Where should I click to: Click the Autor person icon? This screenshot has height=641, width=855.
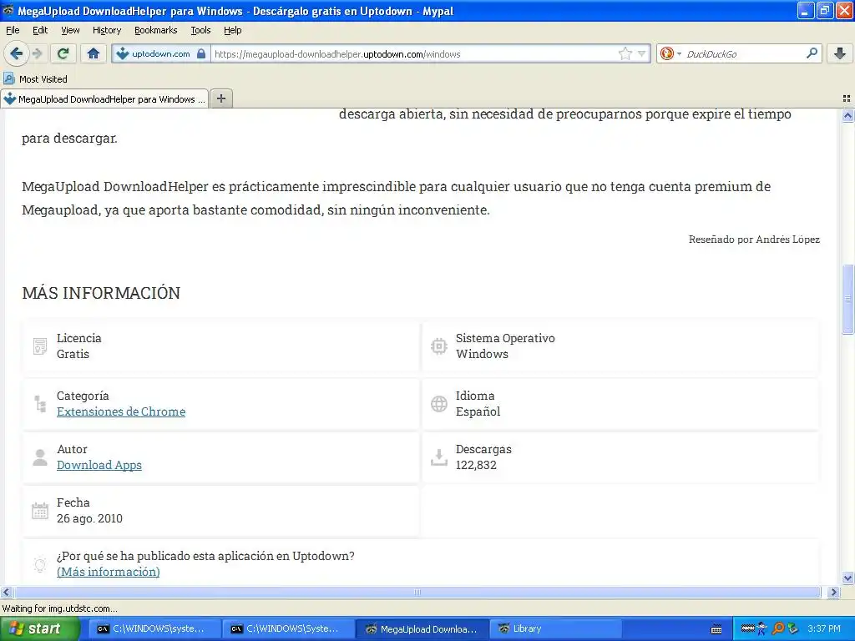click(40, 457)
